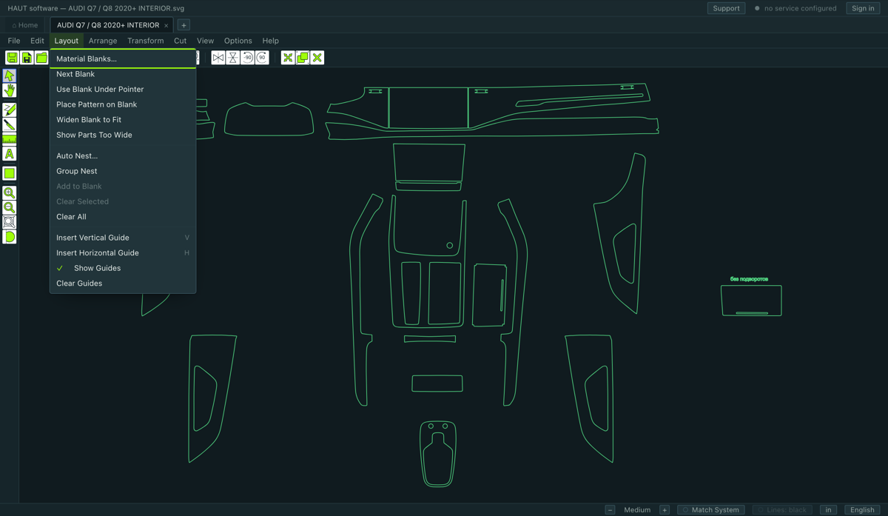Screen dimensions: 888x516
Task: Increase UI size with plus stepper
Action: point(665,509)
